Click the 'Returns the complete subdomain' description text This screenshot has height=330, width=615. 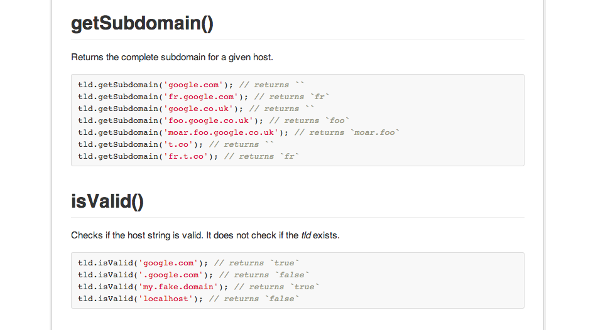(171, 57)
